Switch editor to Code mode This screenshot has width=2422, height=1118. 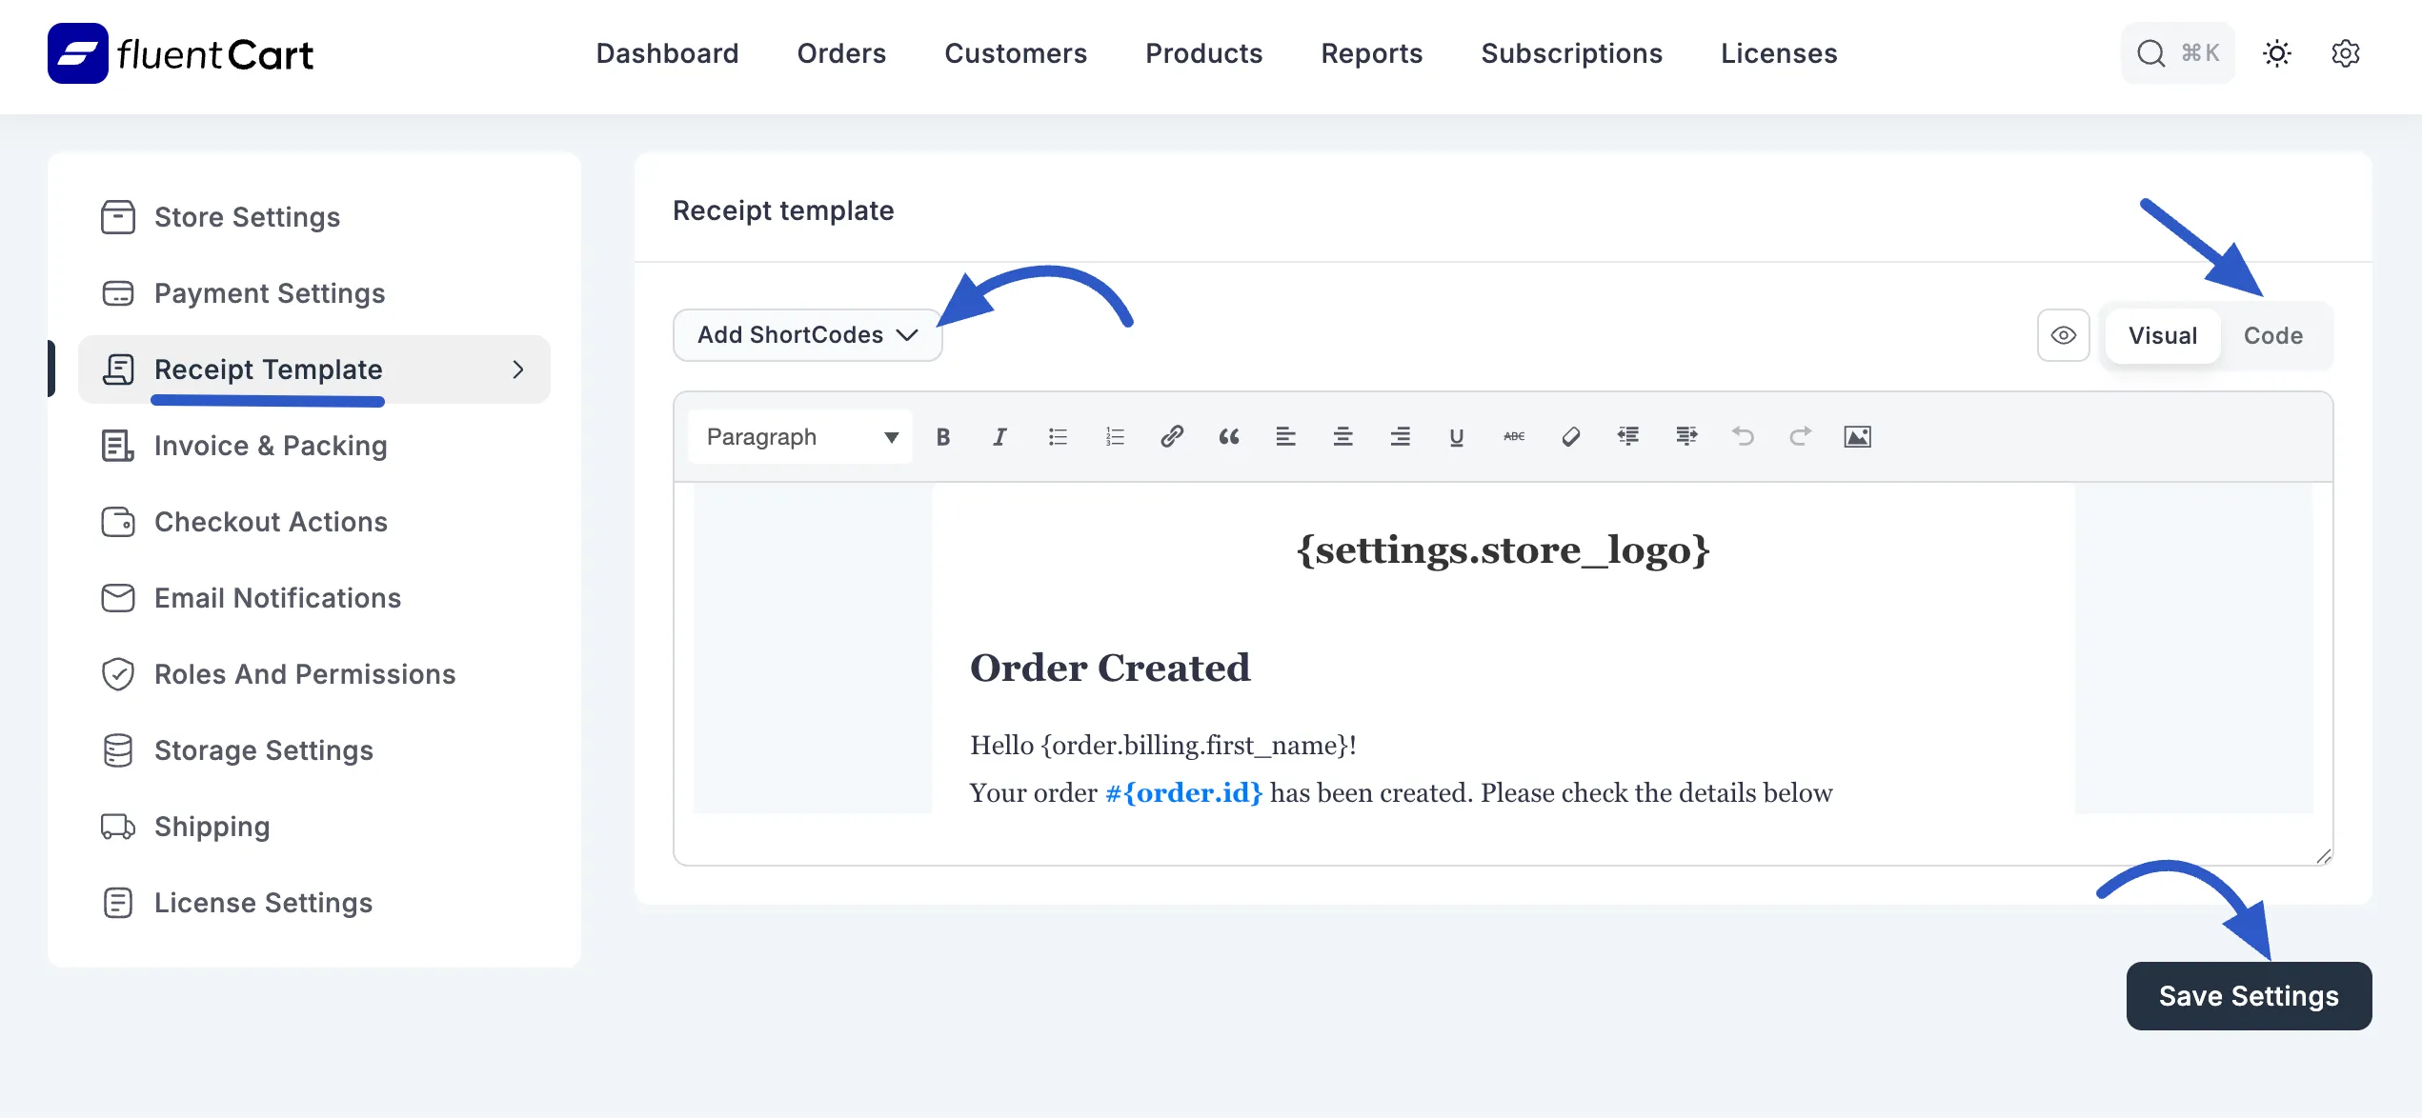coord(2272,335)
